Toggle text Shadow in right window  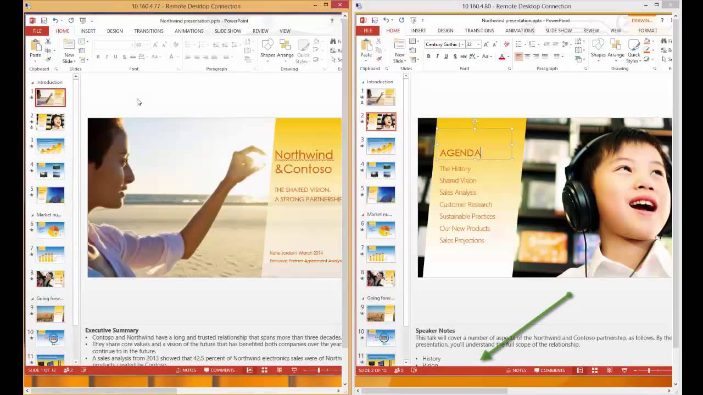pyautogui.click(x=455, y=57)
